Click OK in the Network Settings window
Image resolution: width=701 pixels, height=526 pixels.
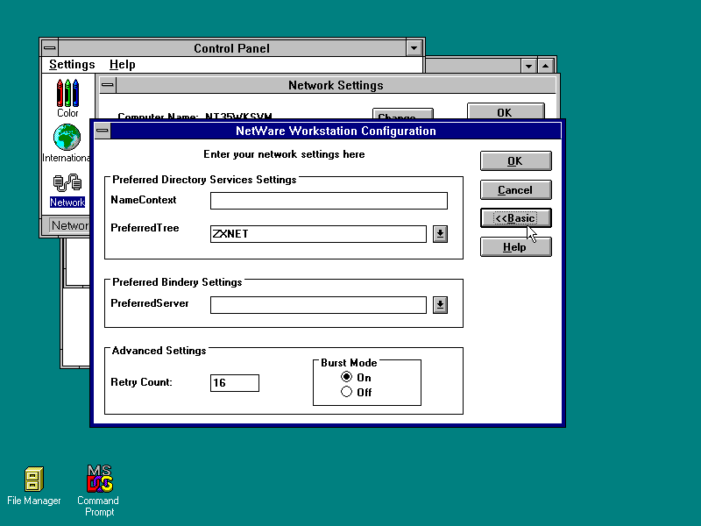click(x=506, y=111)
